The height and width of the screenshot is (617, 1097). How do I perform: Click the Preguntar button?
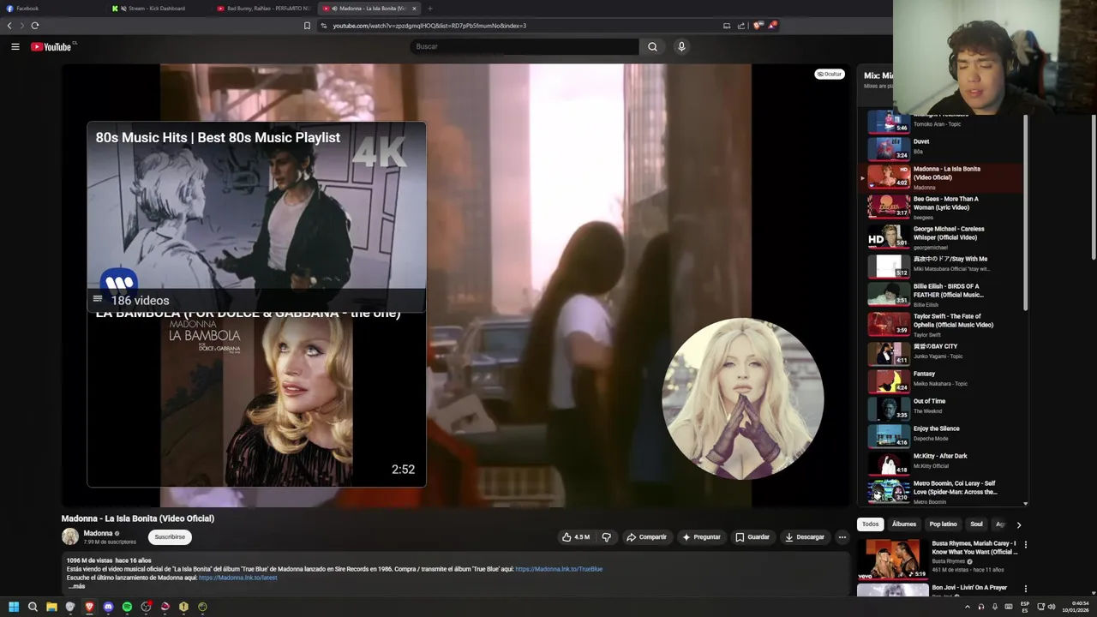click(x=701, y=537)
